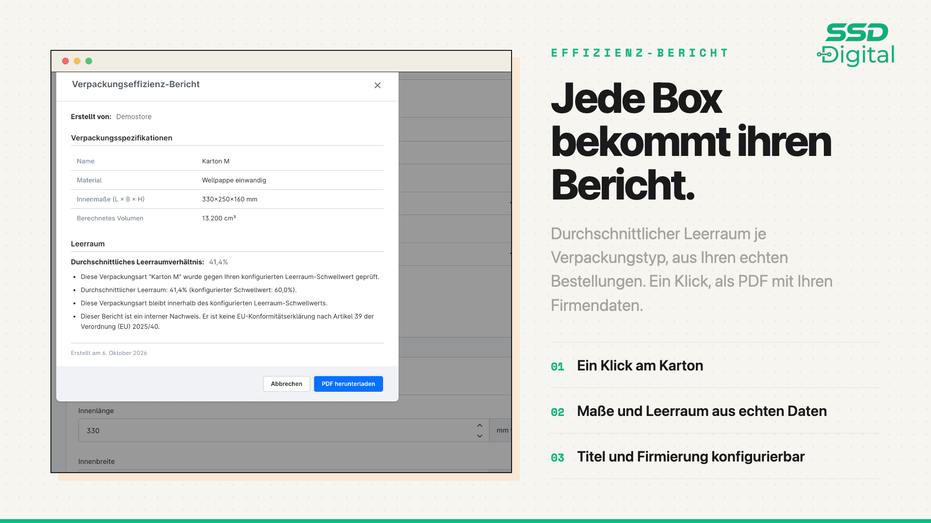Select the 'Karton M' name value
This screenshot has height=523, width=931.
(216, 161)
